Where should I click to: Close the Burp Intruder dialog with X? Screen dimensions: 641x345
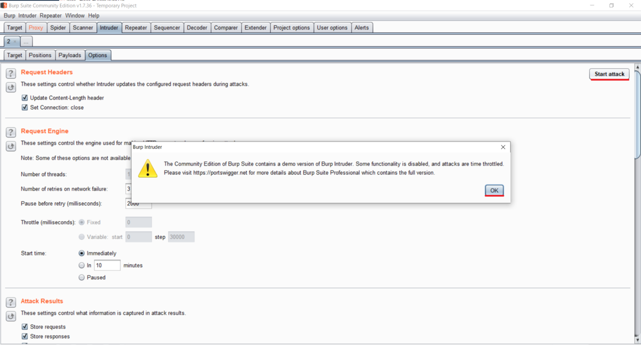click(503, 147)
